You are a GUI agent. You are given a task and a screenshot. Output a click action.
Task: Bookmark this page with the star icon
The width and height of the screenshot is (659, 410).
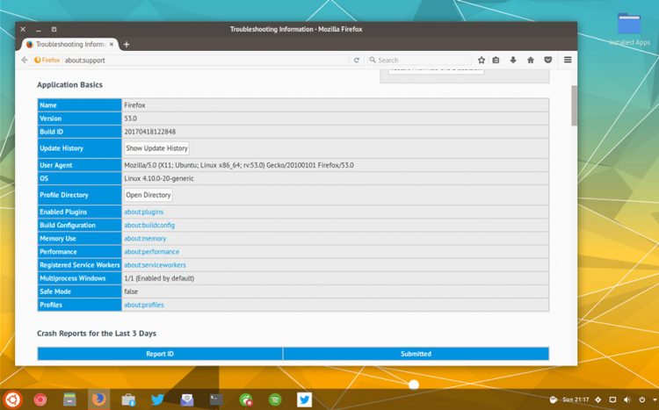pyautogui.click(x=482, y=60)
